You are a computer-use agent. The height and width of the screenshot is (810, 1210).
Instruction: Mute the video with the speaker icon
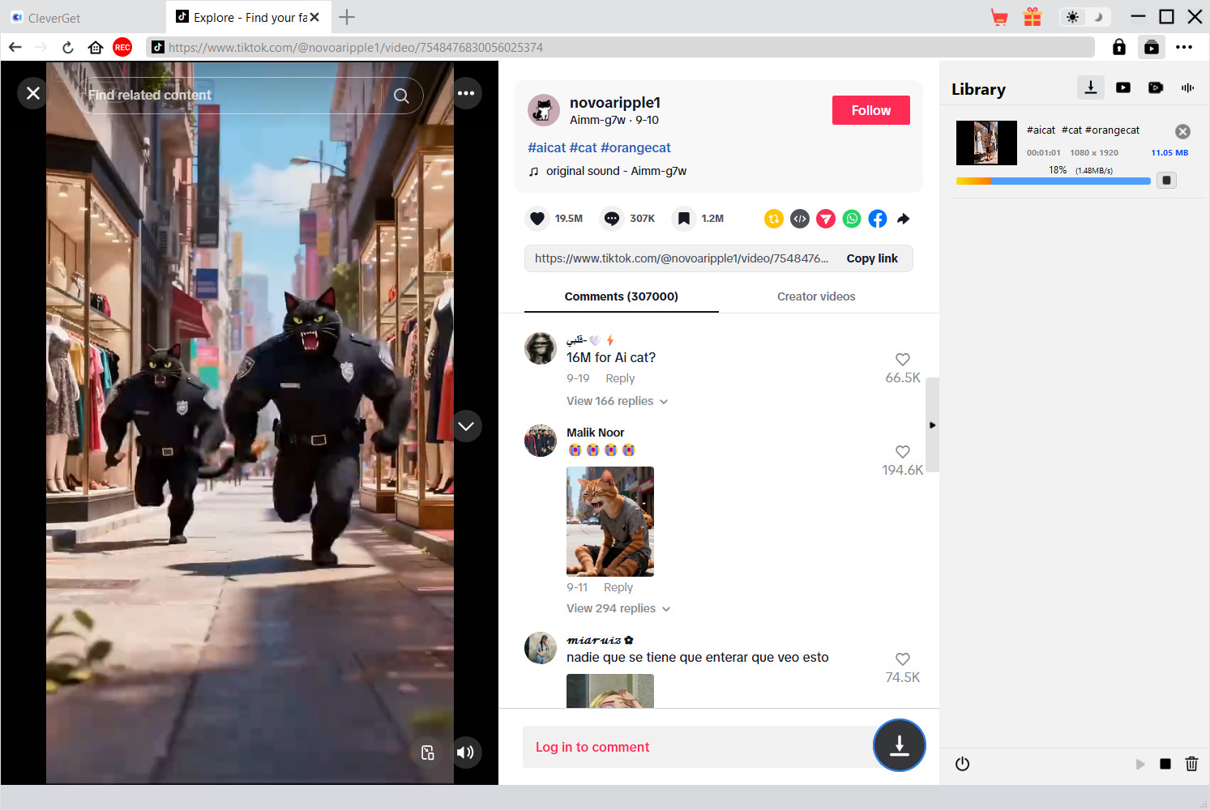point(466,752)
